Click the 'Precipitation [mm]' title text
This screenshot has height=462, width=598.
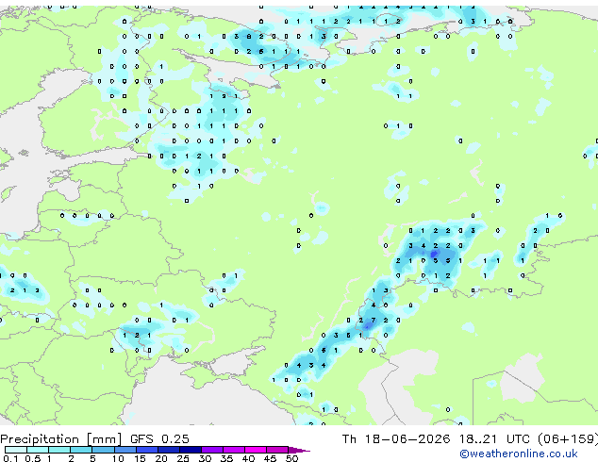click(x=61, y=439)
